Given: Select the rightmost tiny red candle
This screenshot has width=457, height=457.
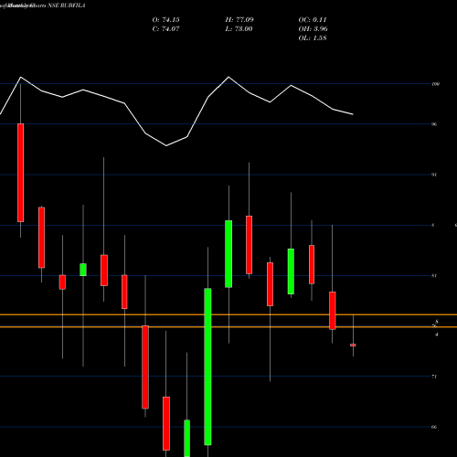Looking at the screenshot, I should [353, 345].
